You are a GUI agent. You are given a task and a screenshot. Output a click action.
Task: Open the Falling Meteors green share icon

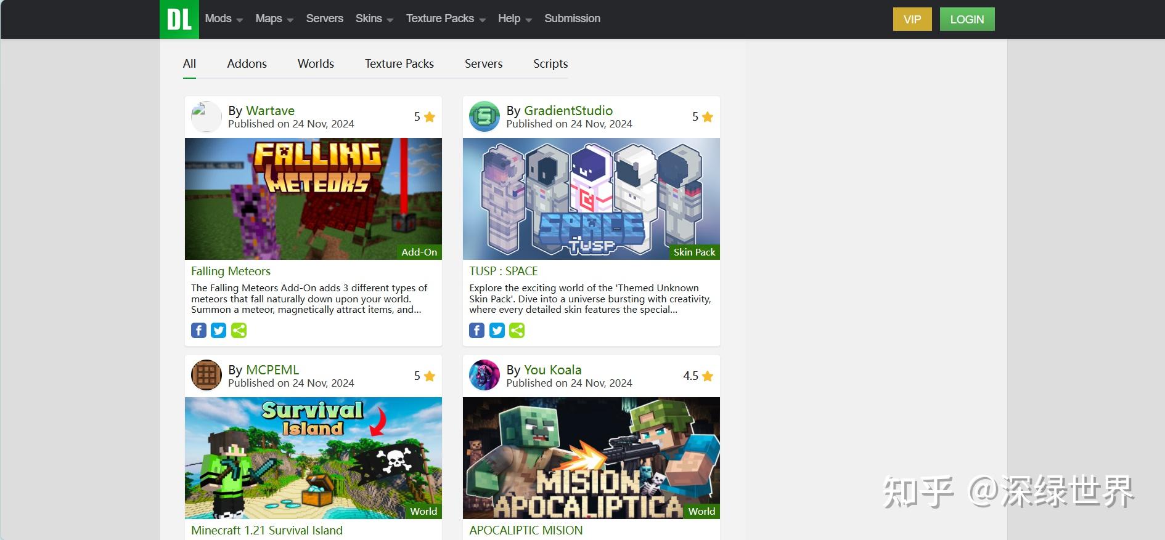coord(239,330)
